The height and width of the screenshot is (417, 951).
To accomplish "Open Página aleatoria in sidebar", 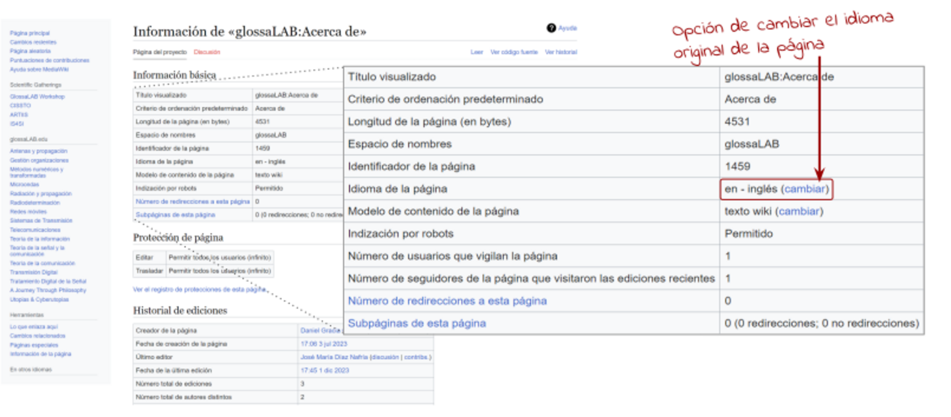I will 30,51.
